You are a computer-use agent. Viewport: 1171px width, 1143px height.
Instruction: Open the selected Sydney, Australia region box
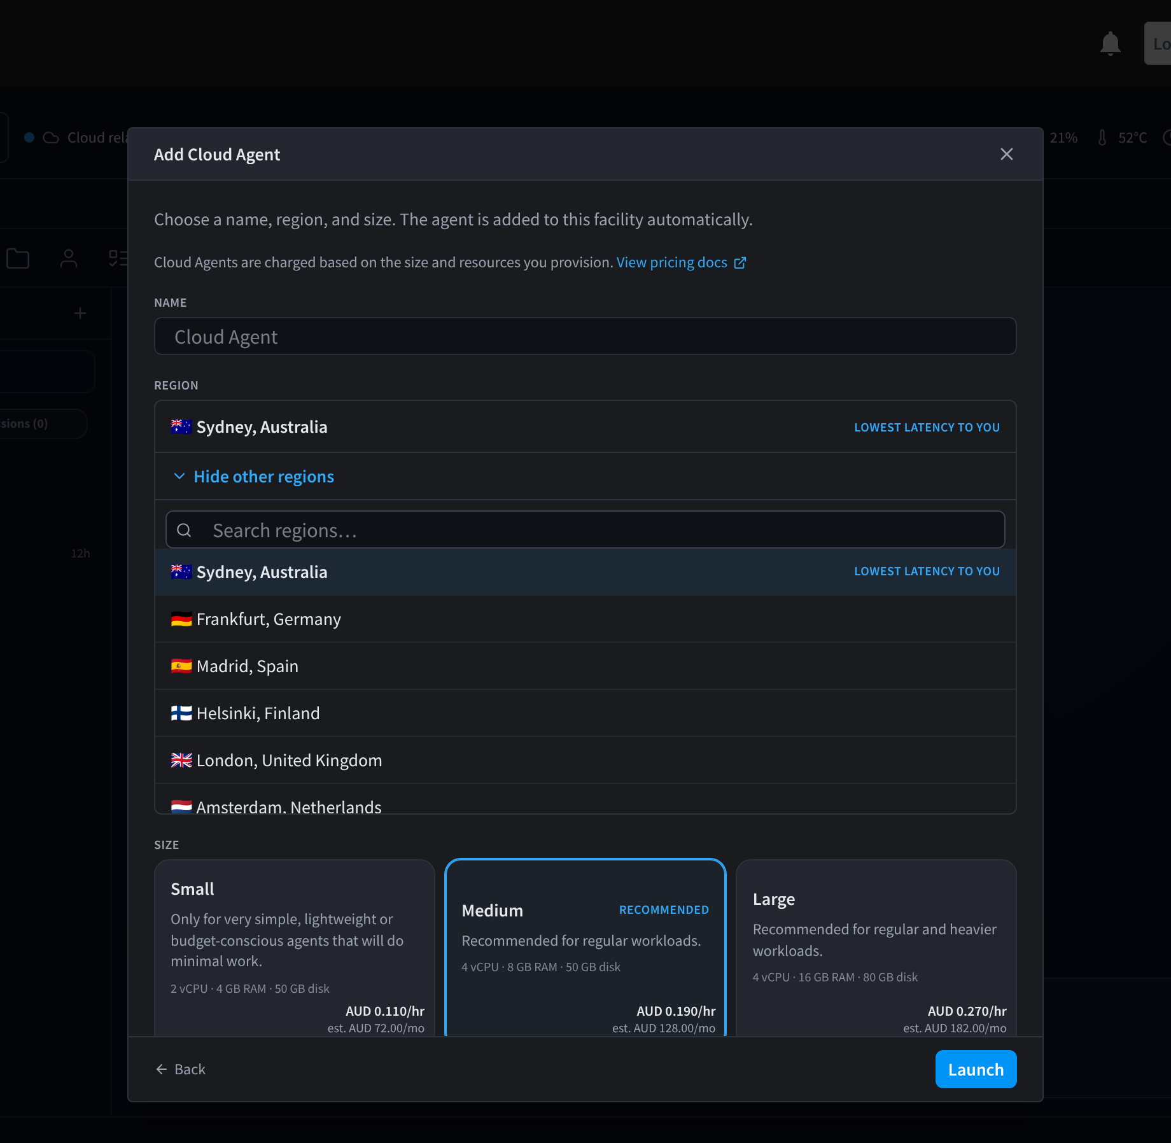pyautogui.click(x=585, y=427)
